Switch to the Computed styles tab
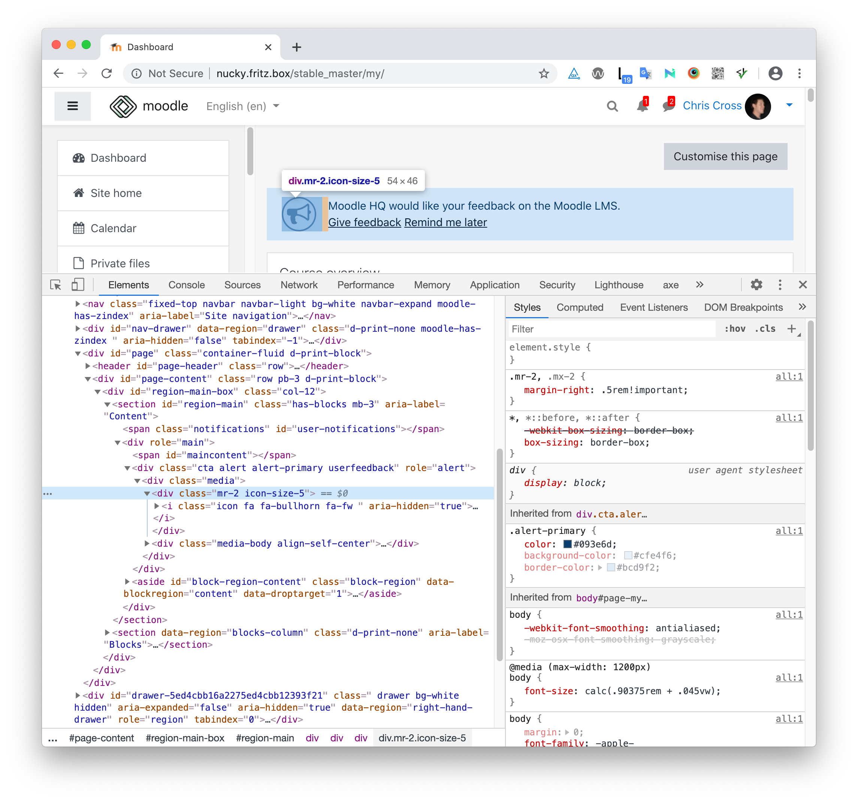Image resolution: width=858 pixels, height=802 pixels. (x=580, y=307)
